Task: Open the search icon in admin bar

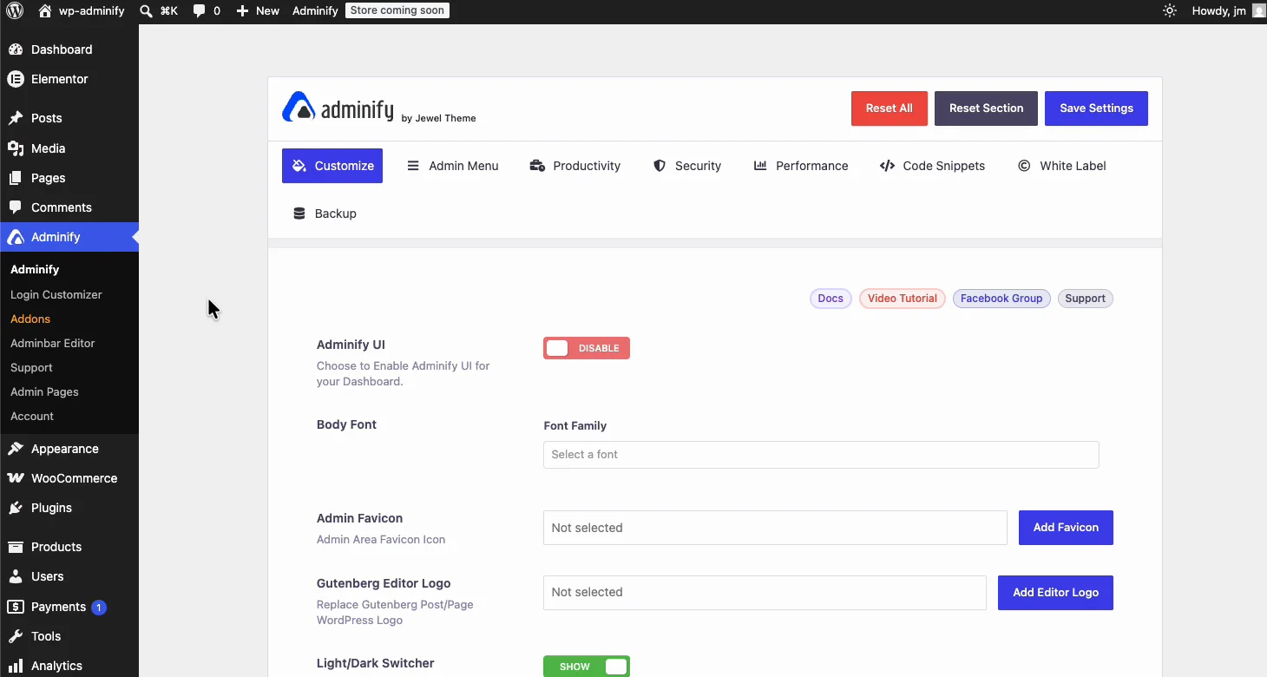Action: coord(147,11)
